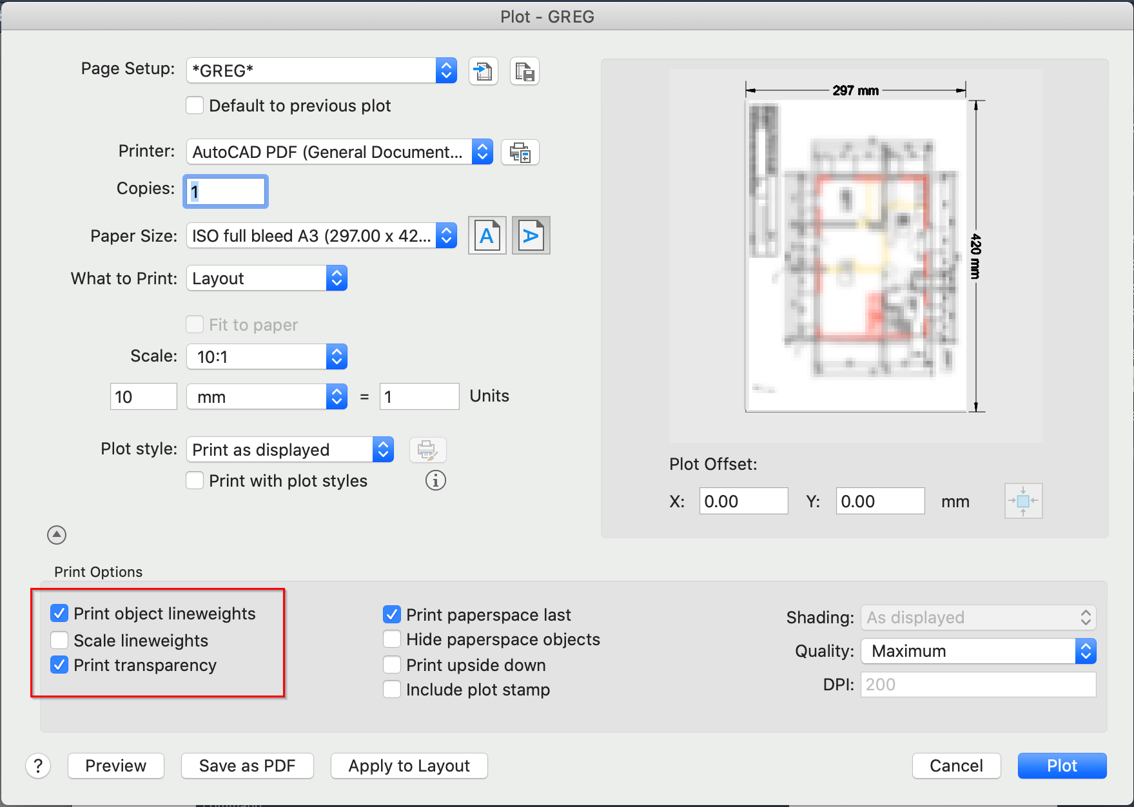Viewport: 1134px width, 807px height.
Task: Click the copy page setup icon
Action: click(524, 71)
